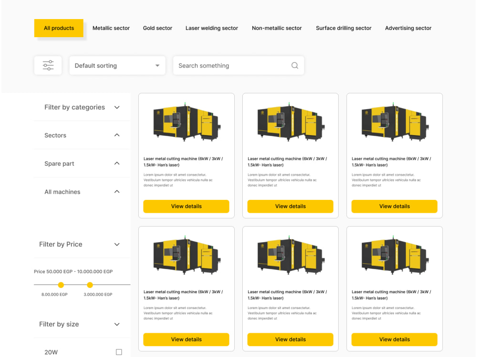The image size is (477, 357).
Task: Click the 8.00.000 EGP price slider handle
Action: click(x=61, y=285)
